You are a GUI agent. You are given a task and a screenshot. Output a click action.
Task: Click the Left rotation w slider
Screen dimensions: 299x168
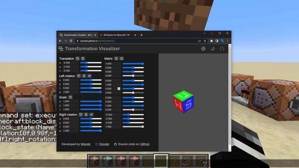pyautogui.click(x=91, y=92)
